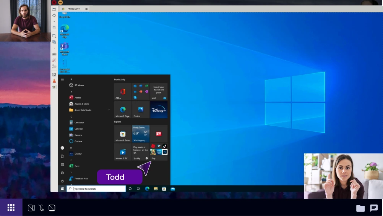Image resolution: width=383 pixels, height=216 pixels.
Task: Select the man's video thumbnail
Action: click(25, 21)
